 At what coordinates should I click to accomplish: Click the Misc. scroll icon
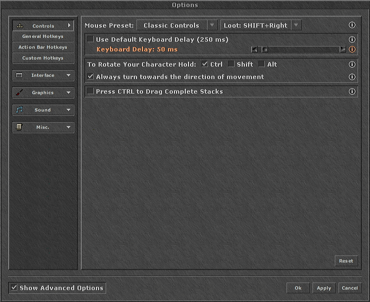(x=20, y=127)
